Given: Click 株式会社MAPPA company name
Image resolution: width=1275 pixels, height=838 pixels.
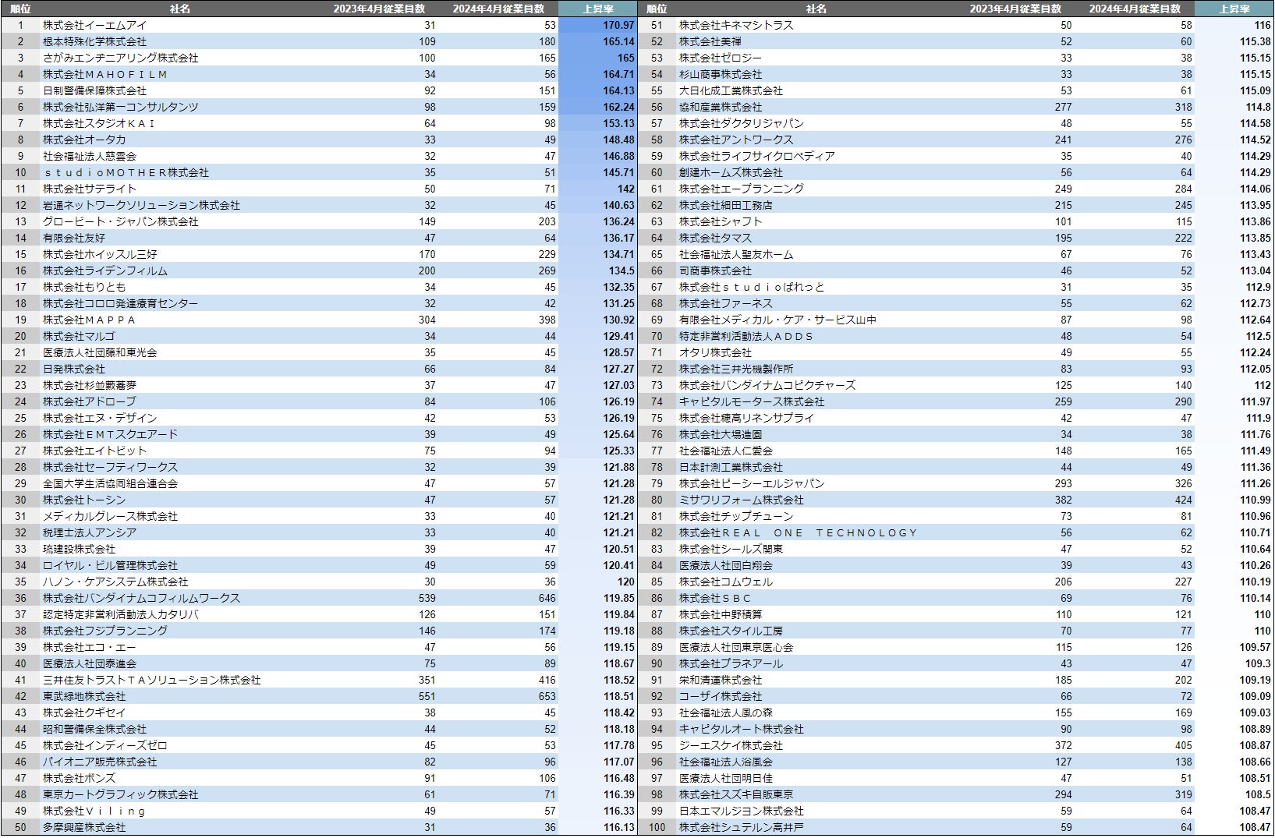Looking at the screenshot, I should point(90,320).
